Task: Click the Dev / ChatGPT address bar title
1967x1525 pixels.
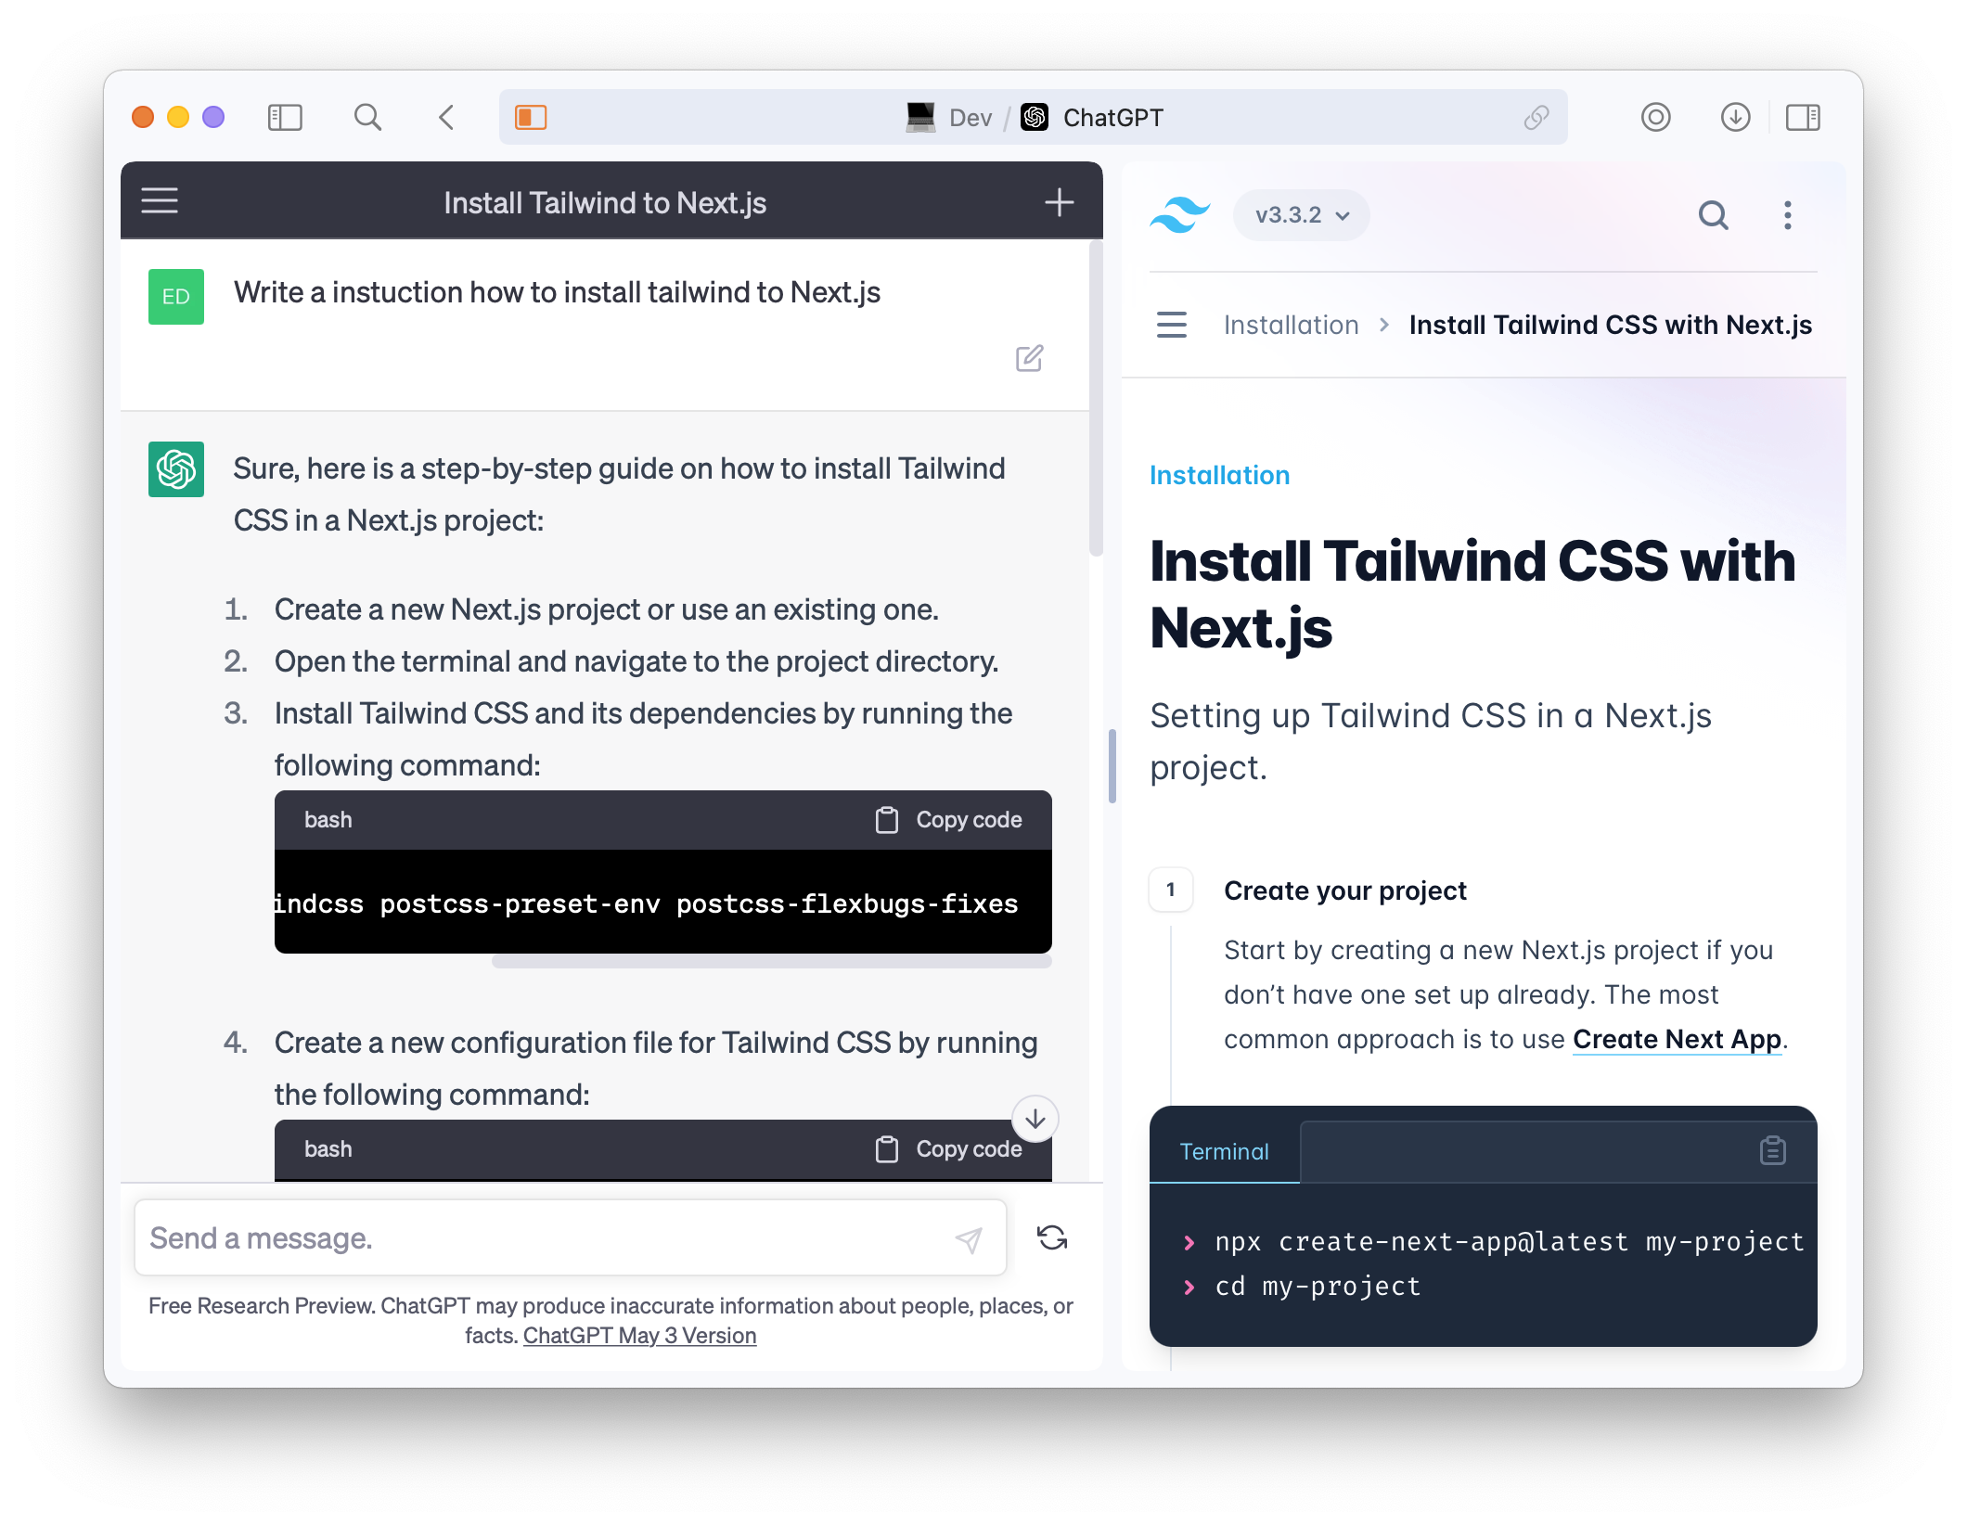Action: point(1034,118)
